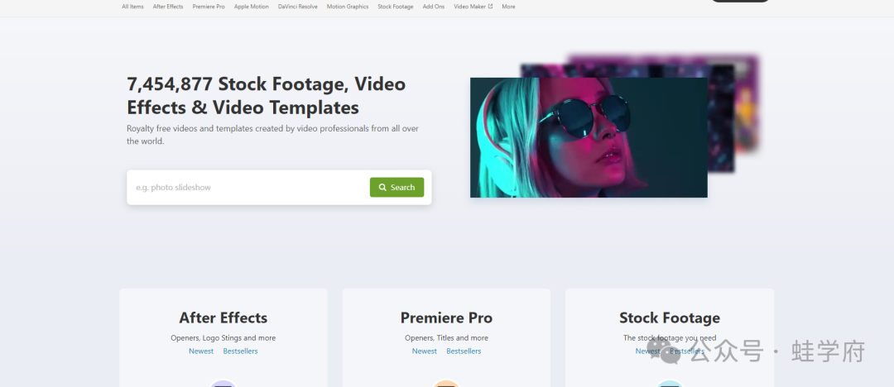
Task: Open the After Effects menu in top navigation
Action: [168, 7]
